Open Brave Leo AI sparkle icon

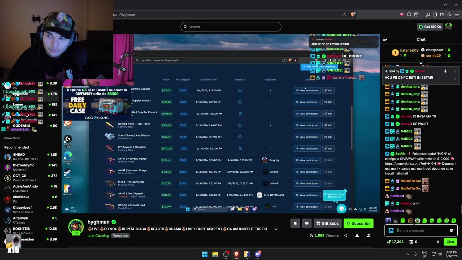coord(449,14)
